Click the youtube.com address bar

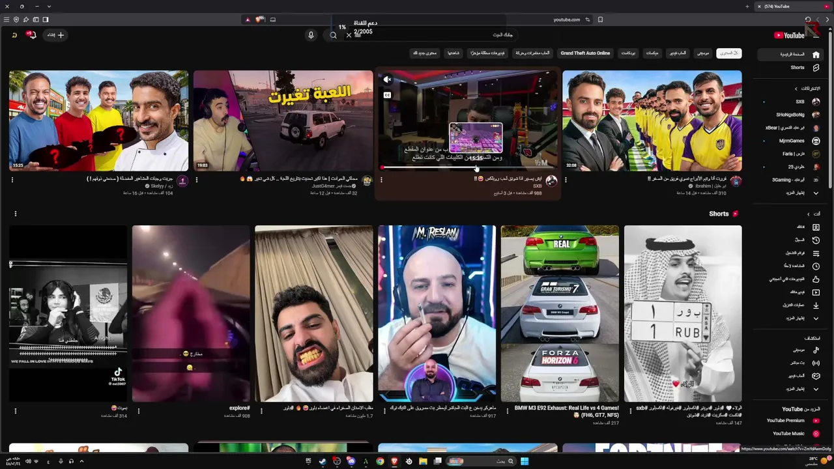point(566,20)
